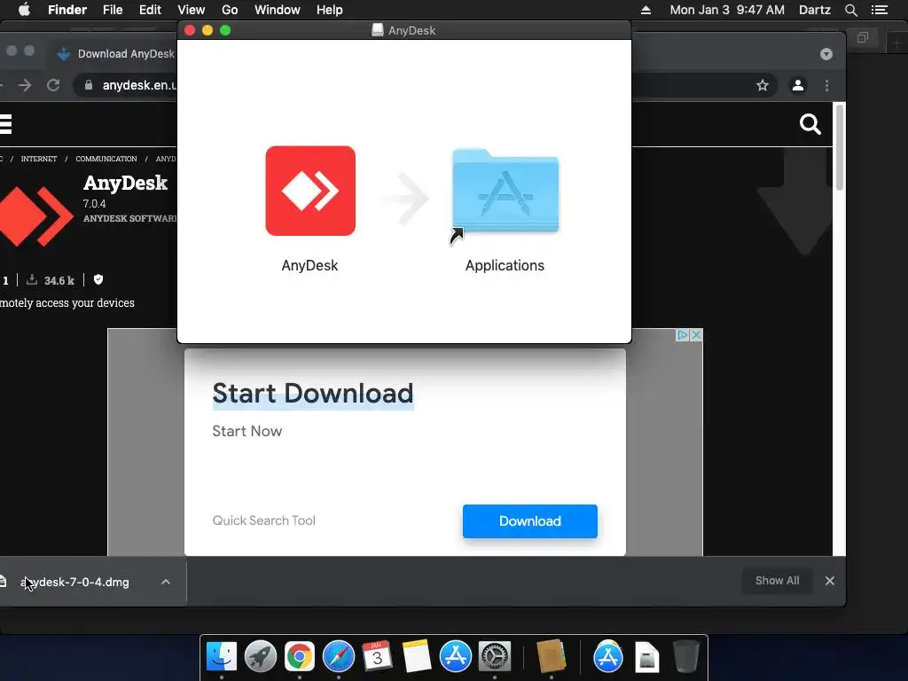
Task: Click Quick Search Tool ad text
Action: tap(263, 521)
